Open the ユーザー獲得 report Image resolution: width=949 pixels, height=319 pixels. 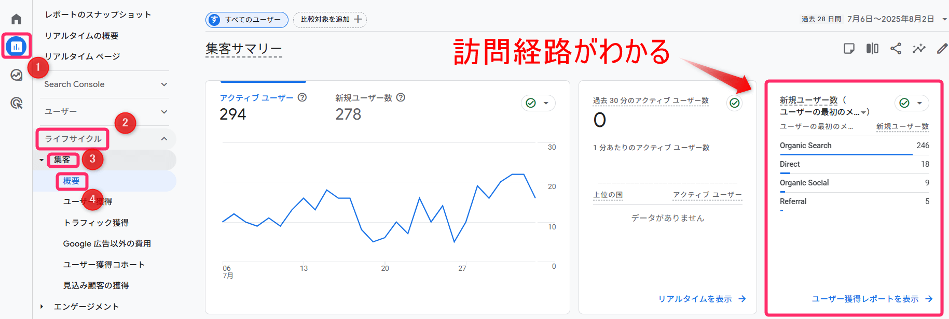pos(88,201)
